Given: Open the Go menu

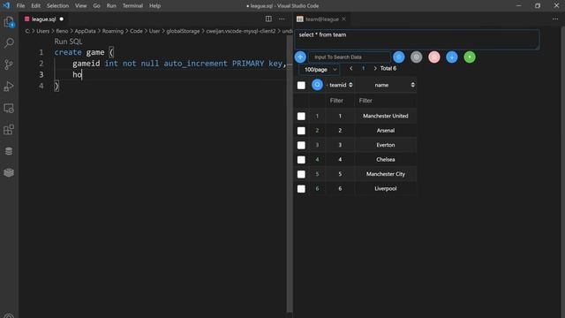Looking at the screenshot, I should [96, 6].
